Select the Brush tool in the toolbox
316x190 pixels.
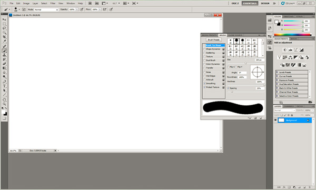click(4, 51)
